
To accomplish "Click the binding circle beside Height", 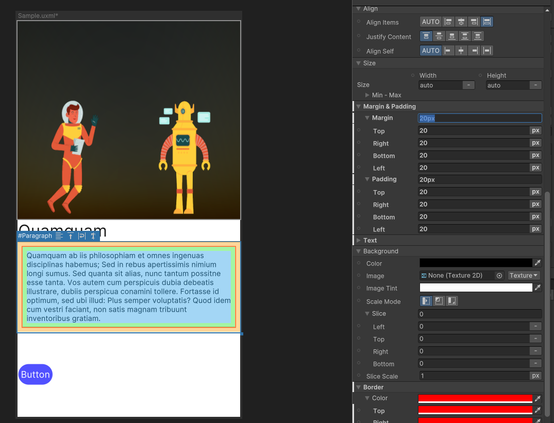I will 480,75.
